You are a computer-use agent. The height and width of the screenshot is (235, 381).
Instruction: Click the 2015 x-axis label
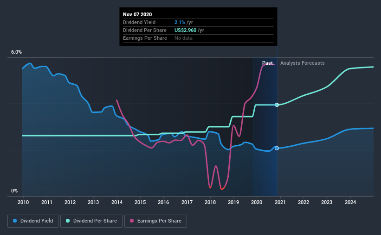[x=140, y=202]
